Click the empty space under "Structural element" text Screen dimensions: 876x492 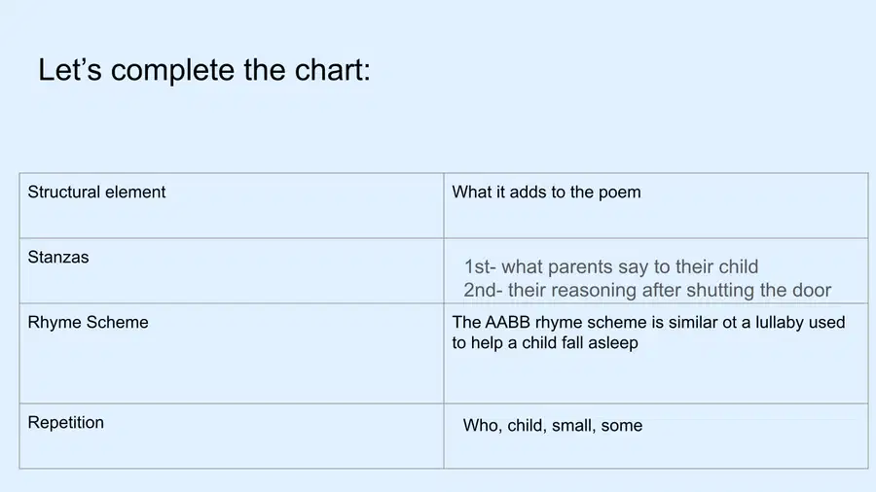(x=232, y=220)
